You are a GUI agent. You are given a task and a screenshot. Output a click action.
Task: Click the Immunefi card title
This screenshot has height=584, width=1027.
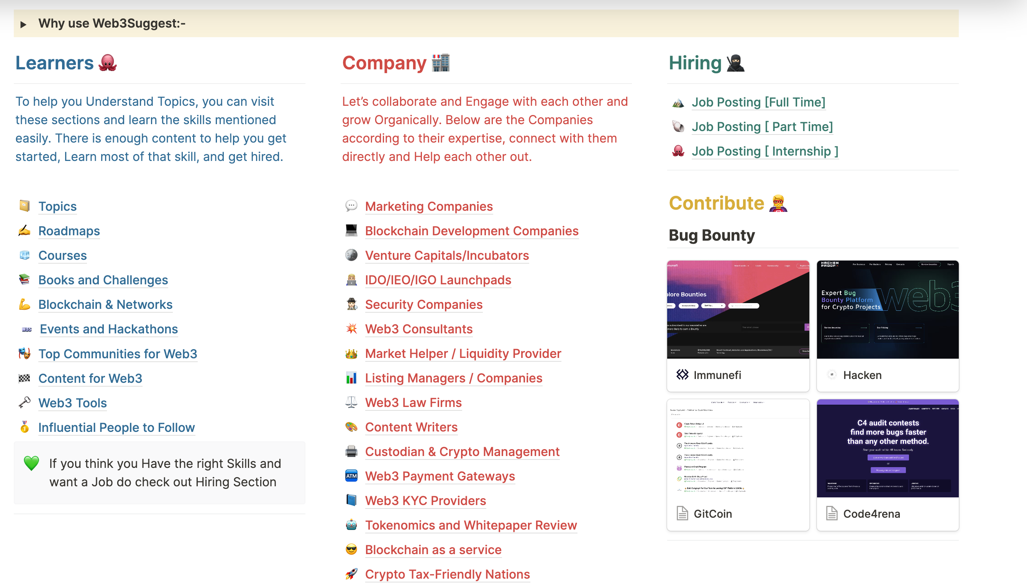click(x=717, y=375)
